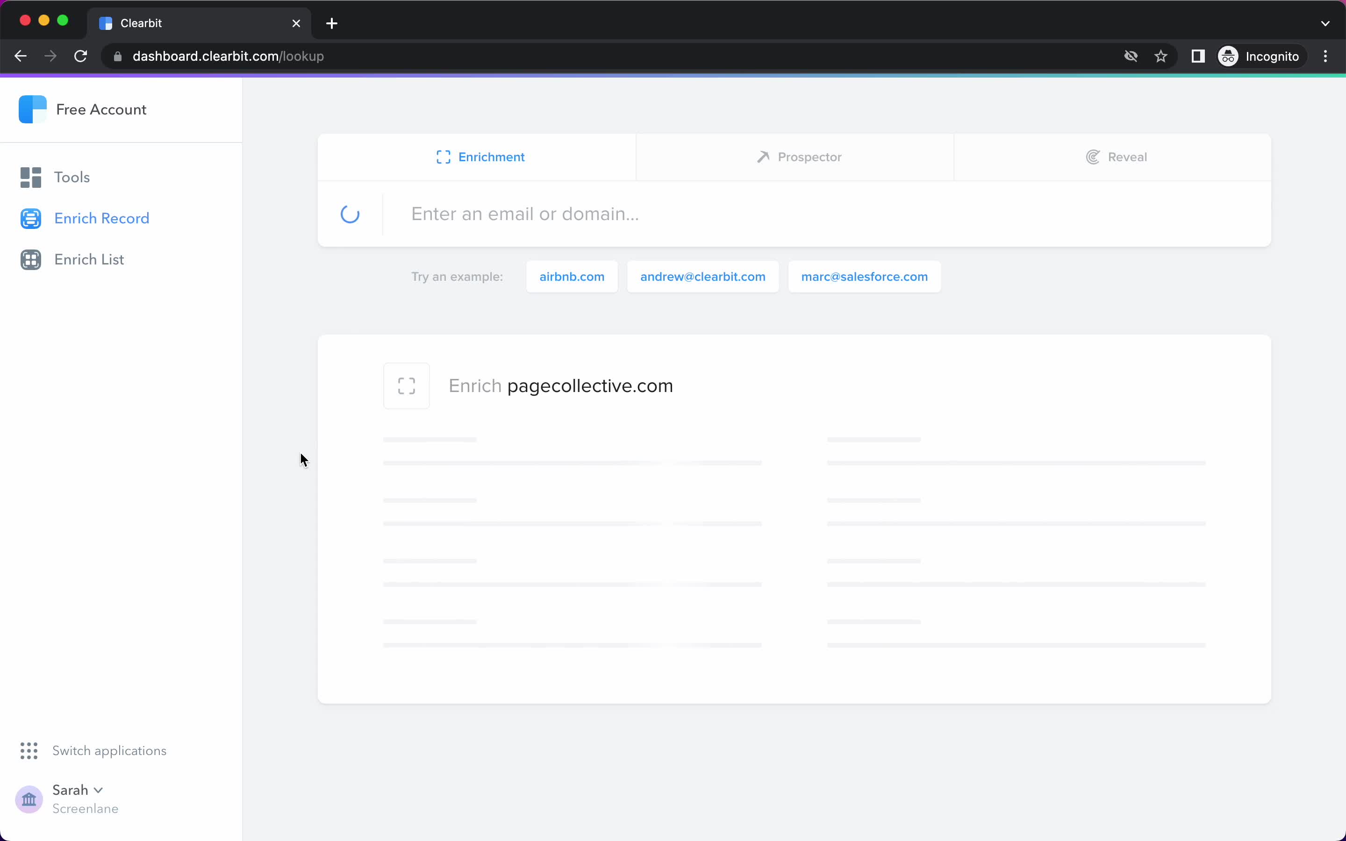Click the lock icon in address bar
This screenshot has height=841, width=1346.
pyautogui.click(x=117, y=56)
